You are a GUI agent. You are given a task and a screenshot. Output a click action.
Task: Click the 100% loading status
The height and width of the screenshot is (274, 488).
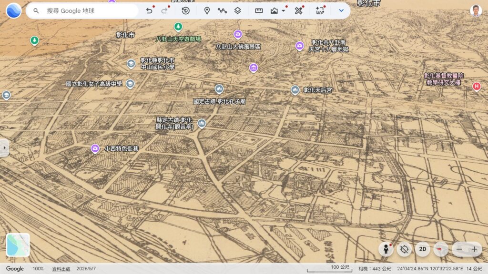tap(38, 269)
